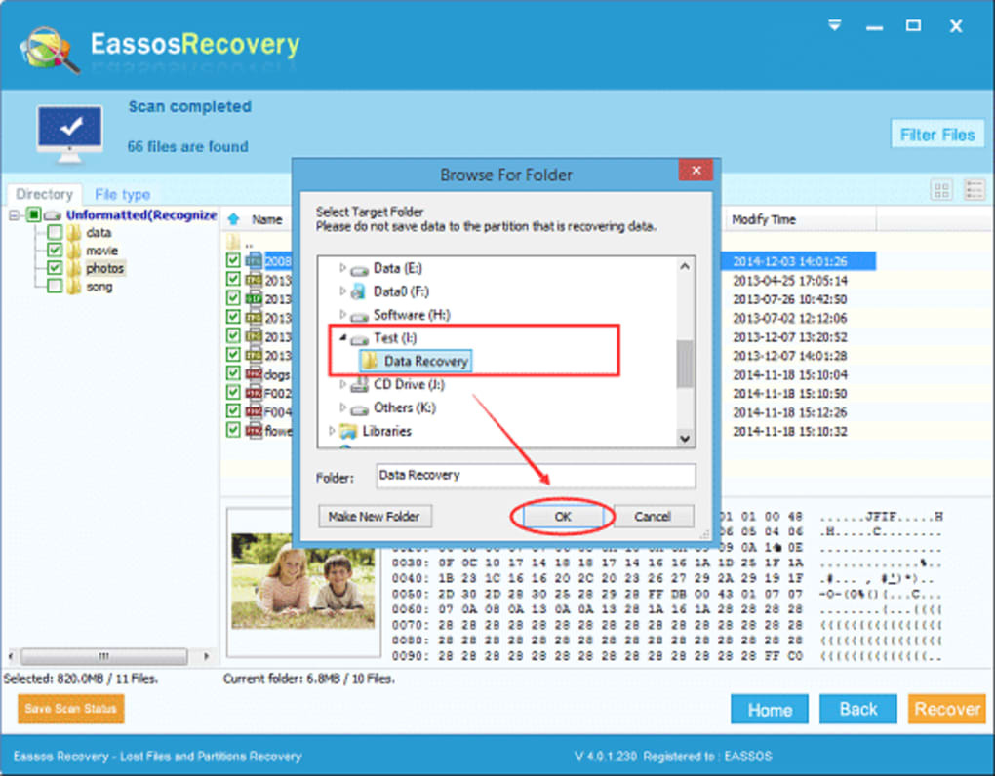This screenshot has height=776, width=995.
Task: Sort by the Name column header
Action: point(266,220)
